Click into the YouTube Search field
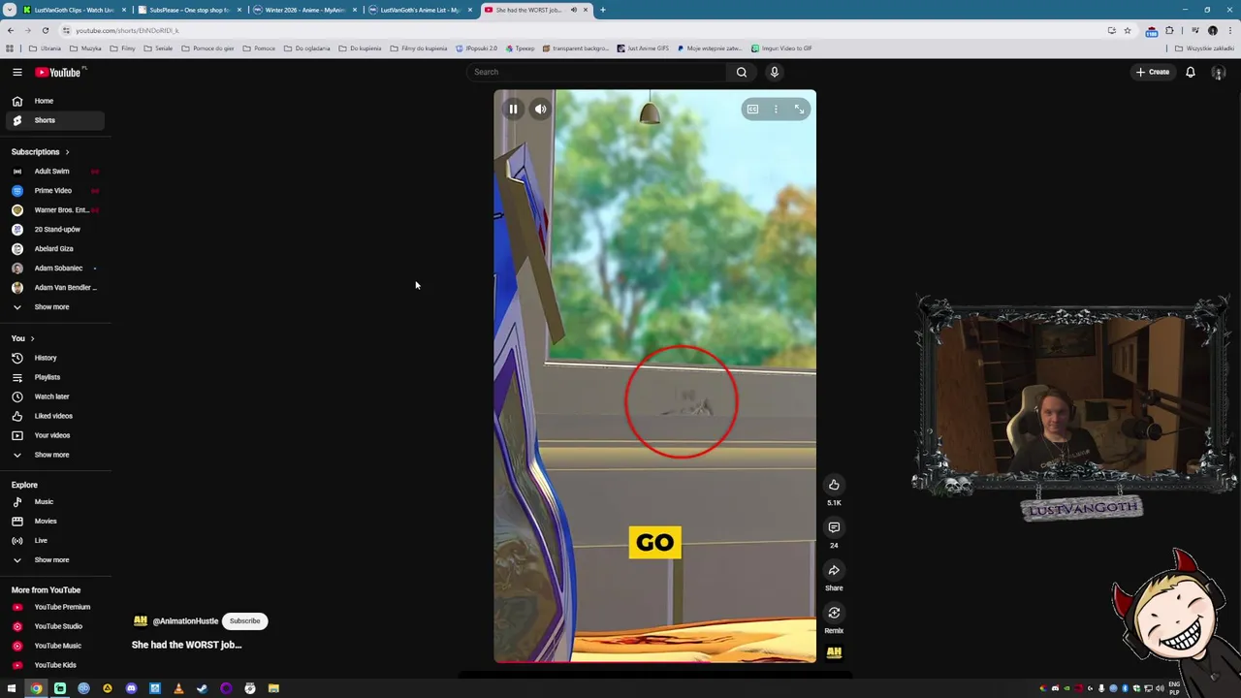Screen dimensions: 1241x698 [595, 72]
